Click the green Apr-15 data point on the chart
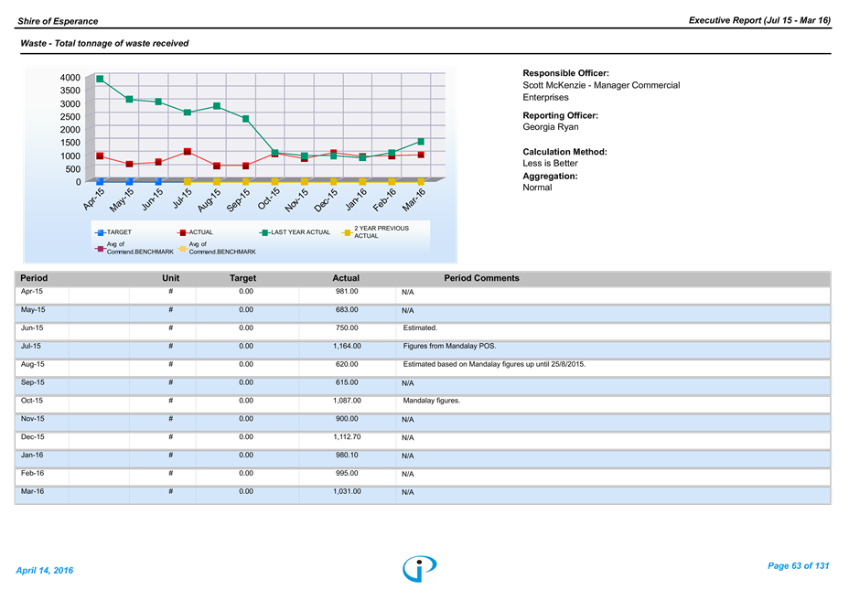849x601 pixels. [x=100, y=79]
